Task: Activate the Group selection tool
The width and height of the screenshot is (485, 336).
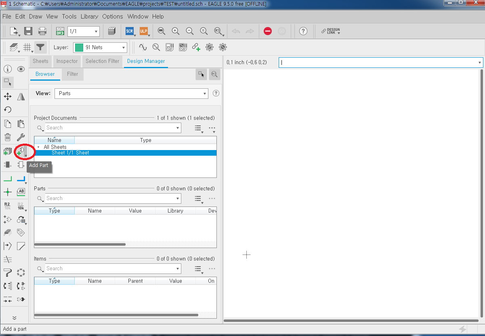Action: click(8, 82)
